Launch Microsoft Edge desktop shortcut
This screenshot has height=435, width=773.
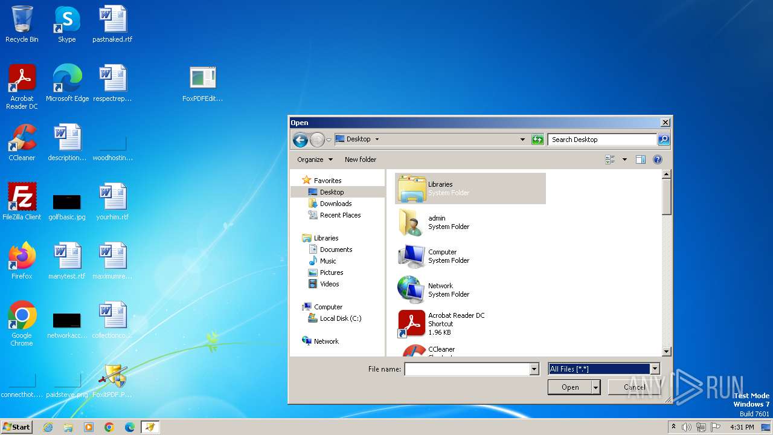(67, 83)
